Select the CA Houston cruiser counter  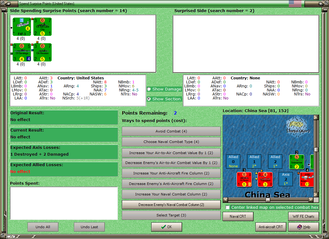click(43, 52)
